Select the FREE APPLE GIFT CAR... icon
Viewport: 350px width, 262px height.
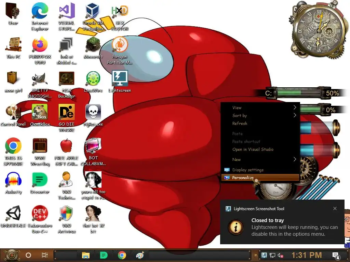(x=67, y=152)
